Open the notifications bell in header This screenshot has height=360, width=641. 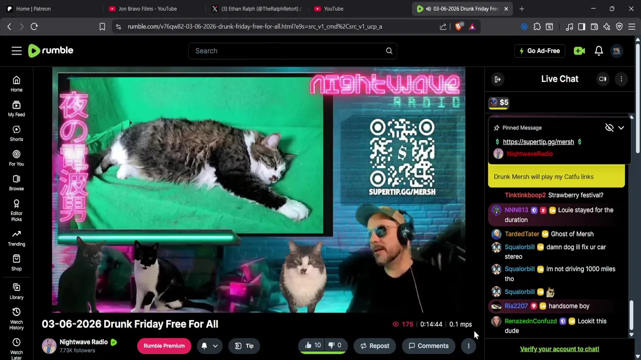pos(599,50)
